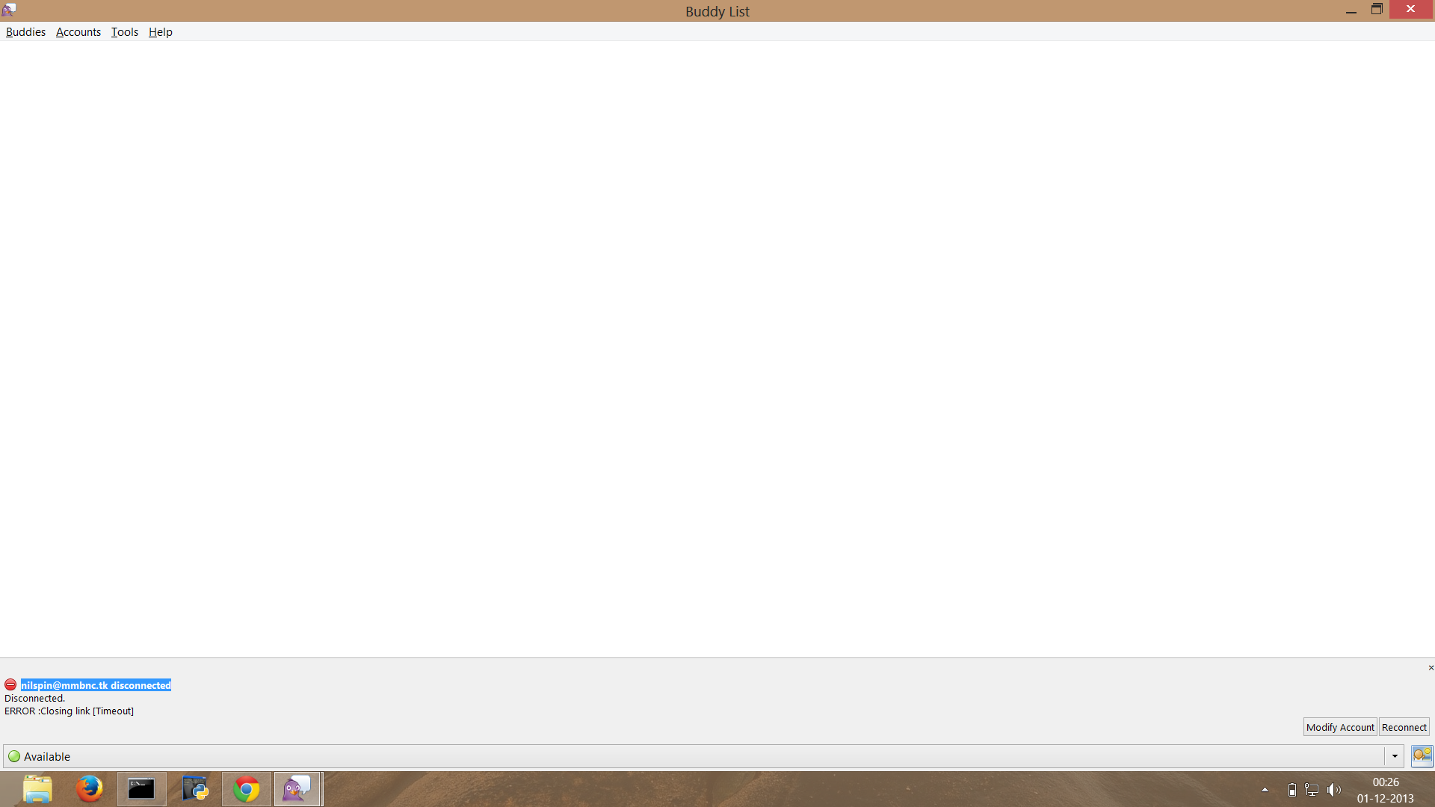The width and height of the screenshot is (1435, 807).
Task: Click the Pidgin taskbar icon
Action: (298, 789)
